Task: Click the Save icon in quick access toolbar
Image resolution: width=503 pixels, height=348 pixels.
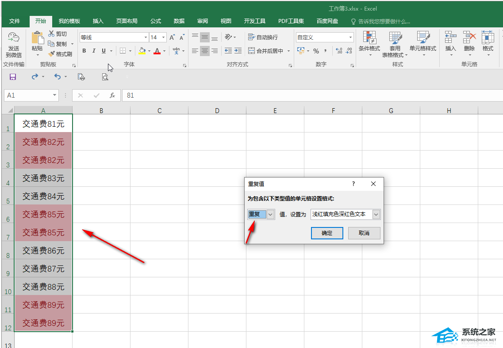Action: (13, 77)
